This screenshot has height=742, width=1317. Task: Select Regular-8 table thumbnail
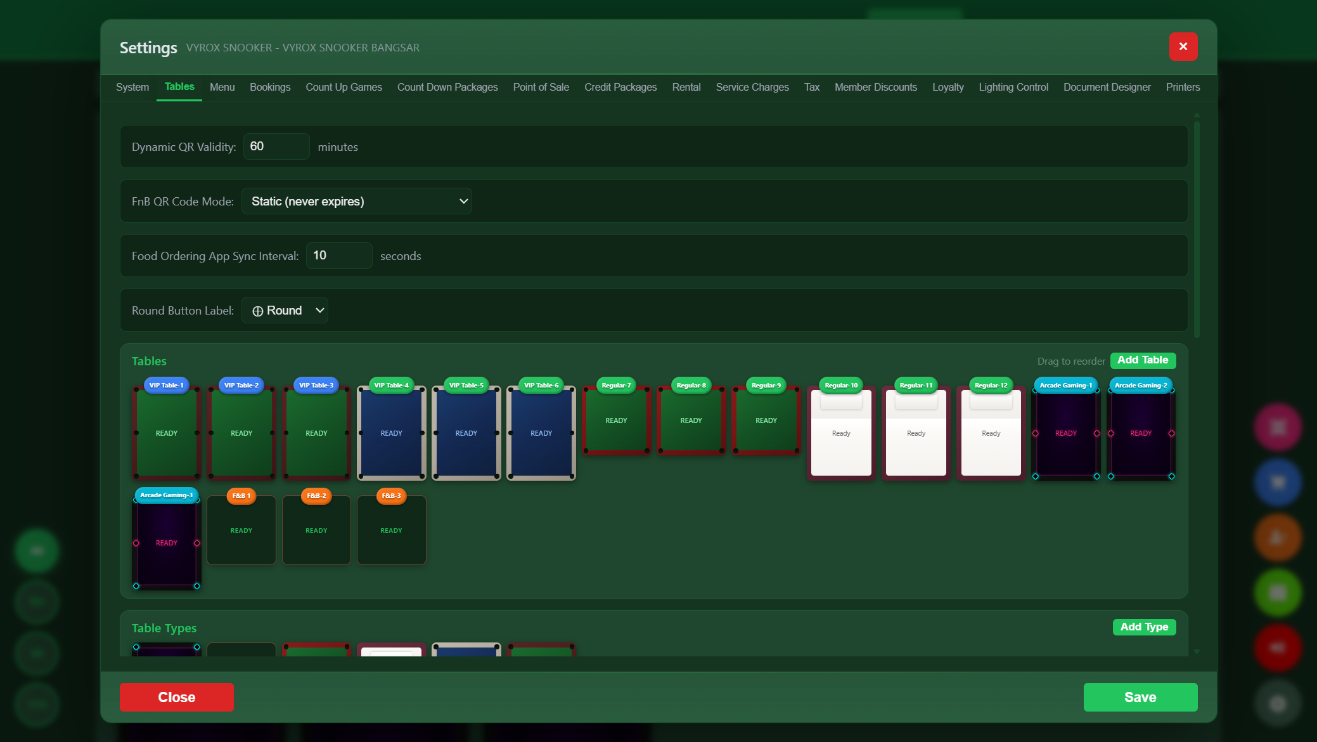(691, 417)
